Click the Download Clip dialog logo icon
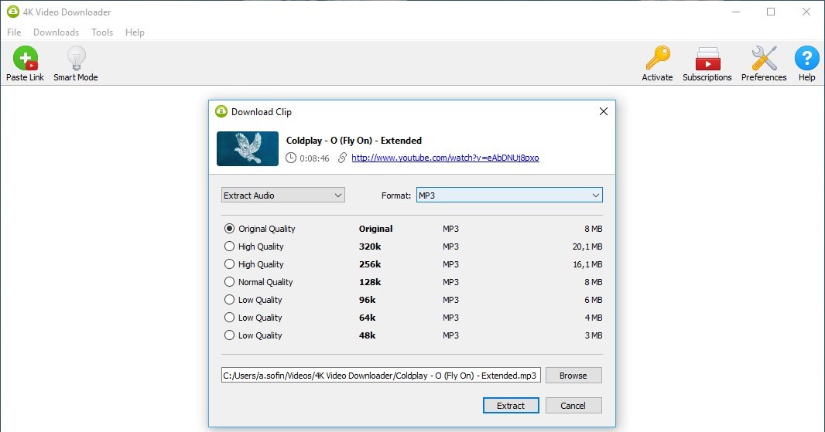Screen dimensions: 825x432 [221, 111]
